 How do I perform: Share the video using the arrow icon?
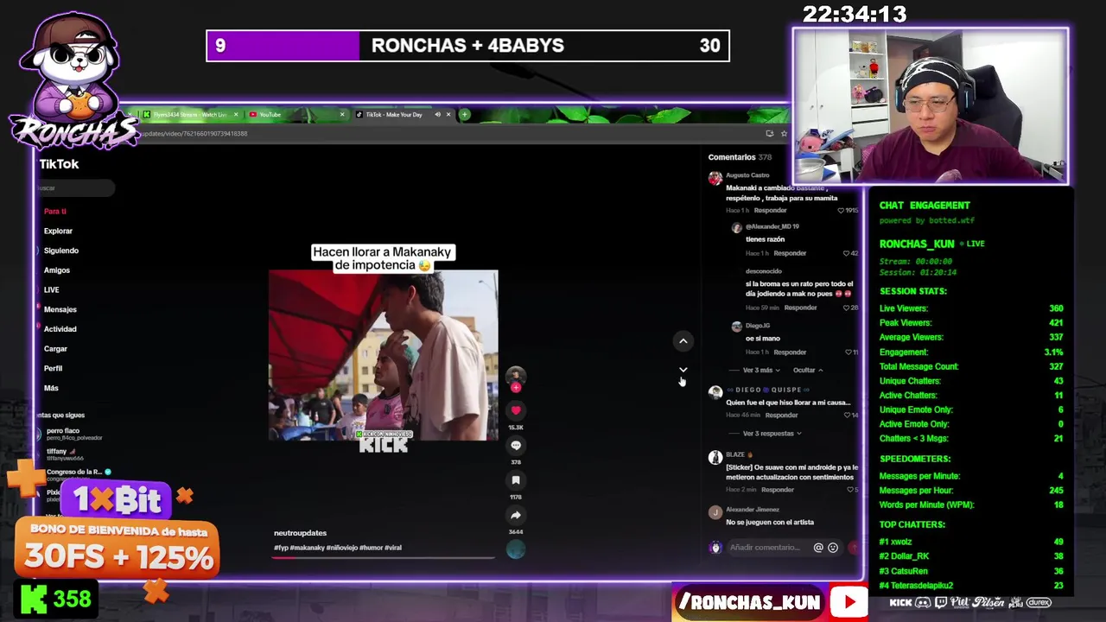click(516, 516)
